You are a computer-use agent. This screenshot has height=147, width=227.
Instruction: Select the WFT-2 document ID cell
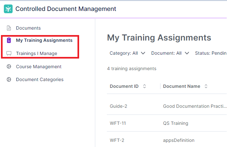click(117, 140)
